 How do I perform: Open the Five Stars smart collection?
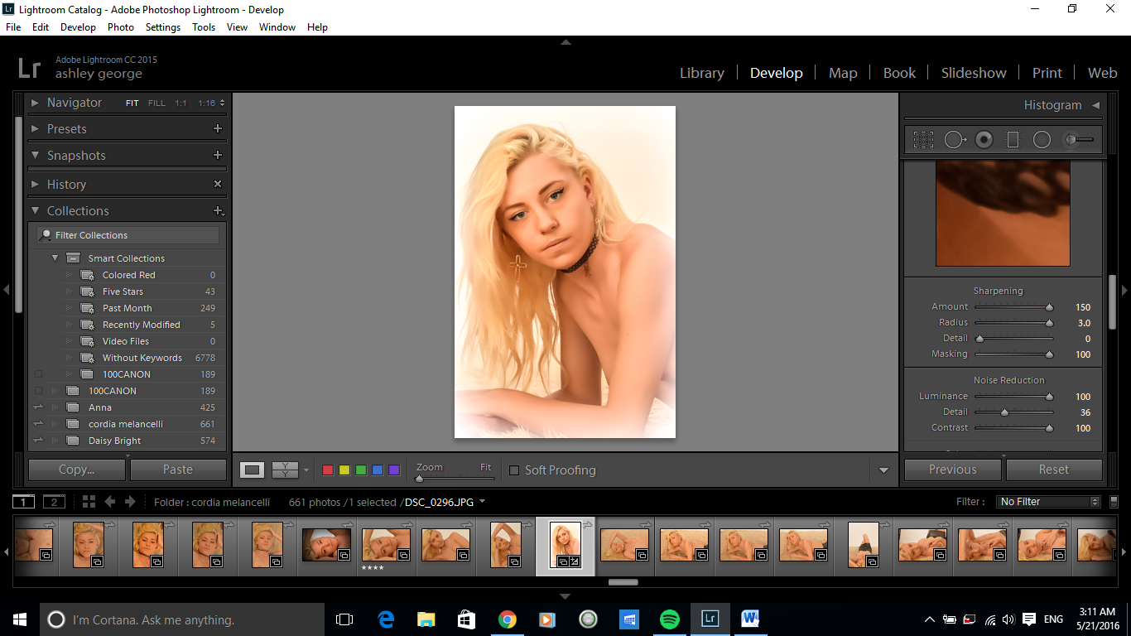123,291
